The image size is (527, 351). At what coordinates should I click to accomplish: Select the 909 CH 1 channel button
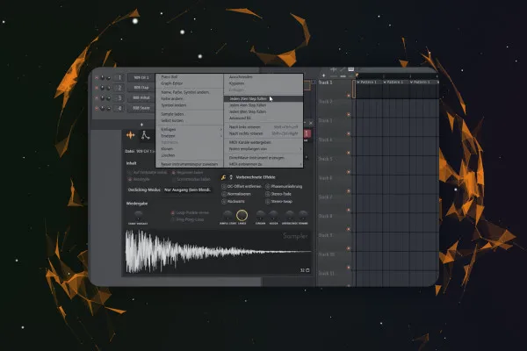coord(141,77)
